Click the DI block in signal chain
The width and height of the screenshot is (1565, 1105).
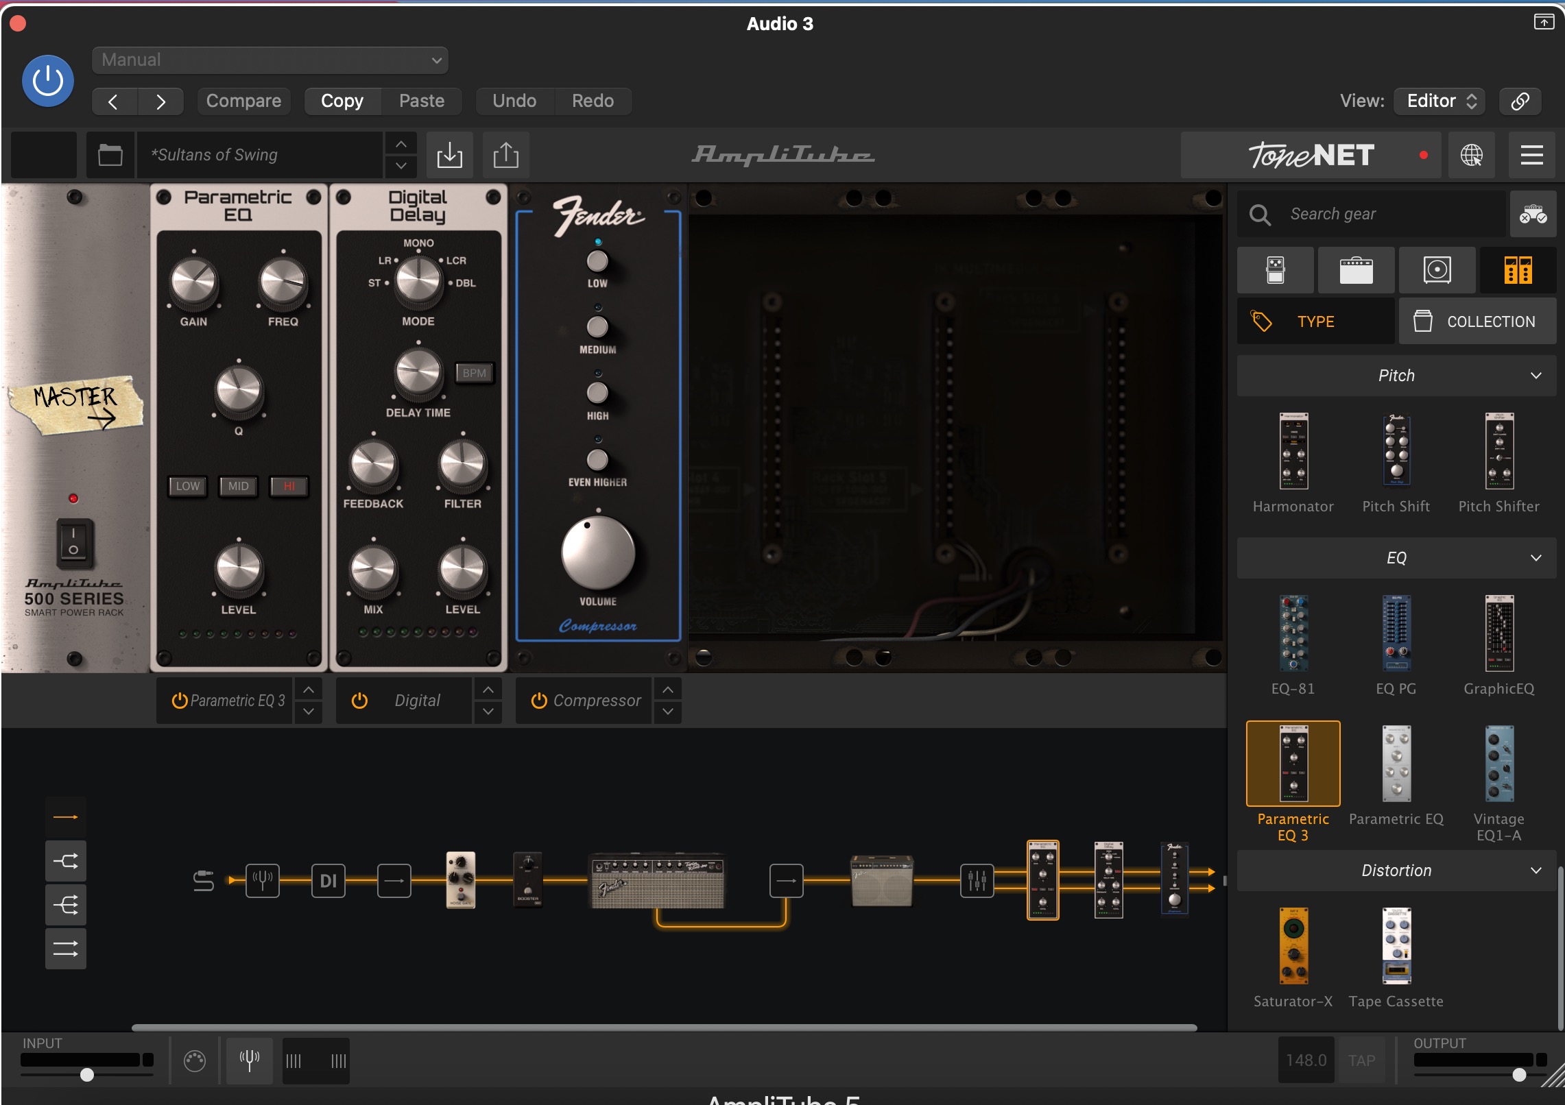(328, 880)
